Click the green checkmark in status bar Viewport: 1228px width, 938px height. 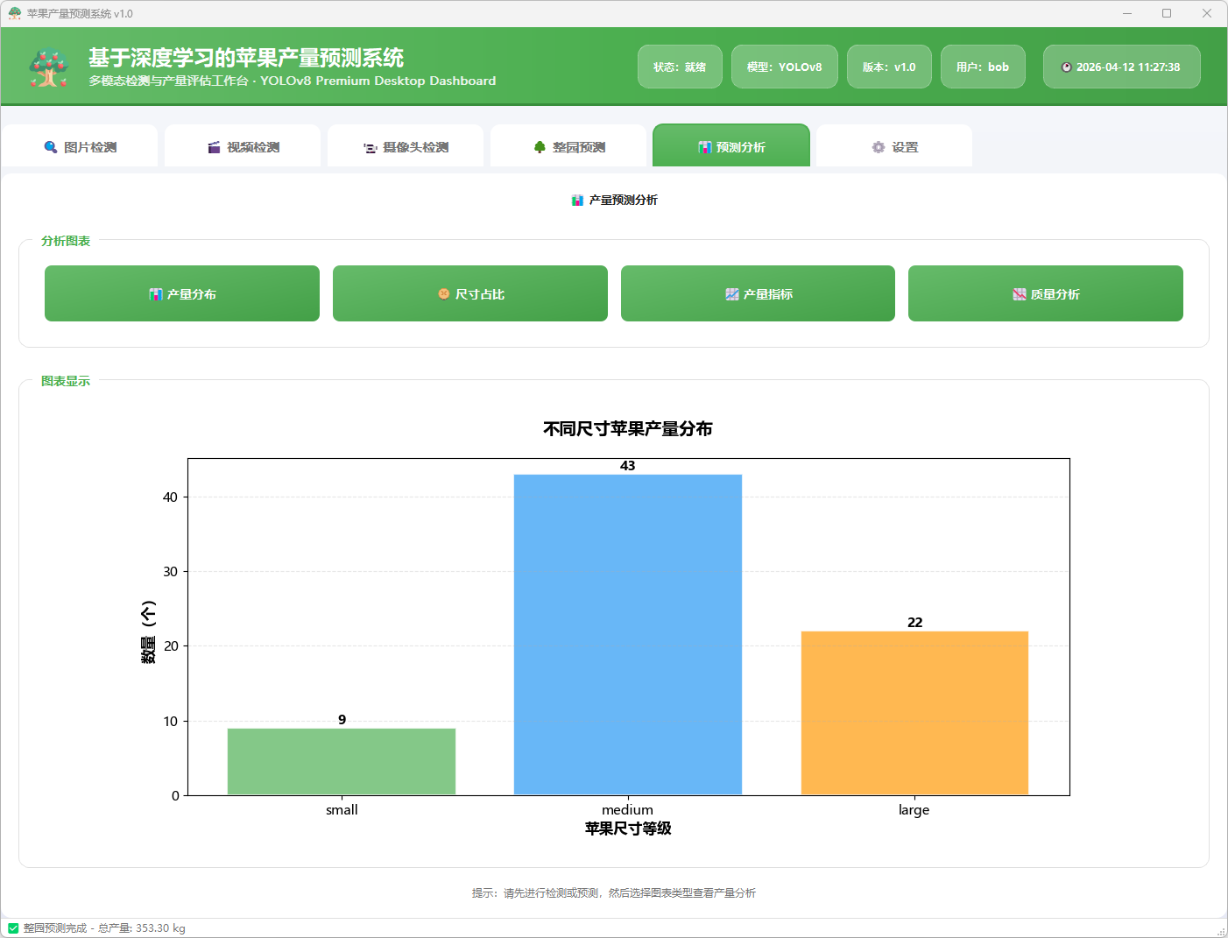(13, 928)
